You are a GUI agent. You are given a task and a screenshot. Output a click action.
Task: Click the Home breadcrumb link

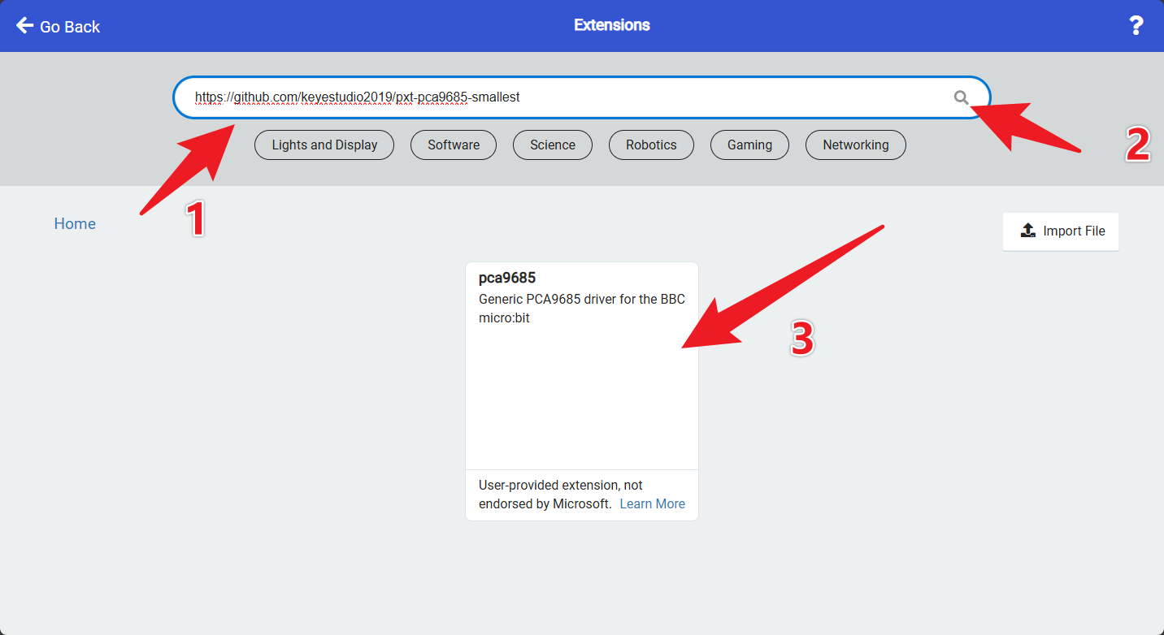tap(75, 223)
